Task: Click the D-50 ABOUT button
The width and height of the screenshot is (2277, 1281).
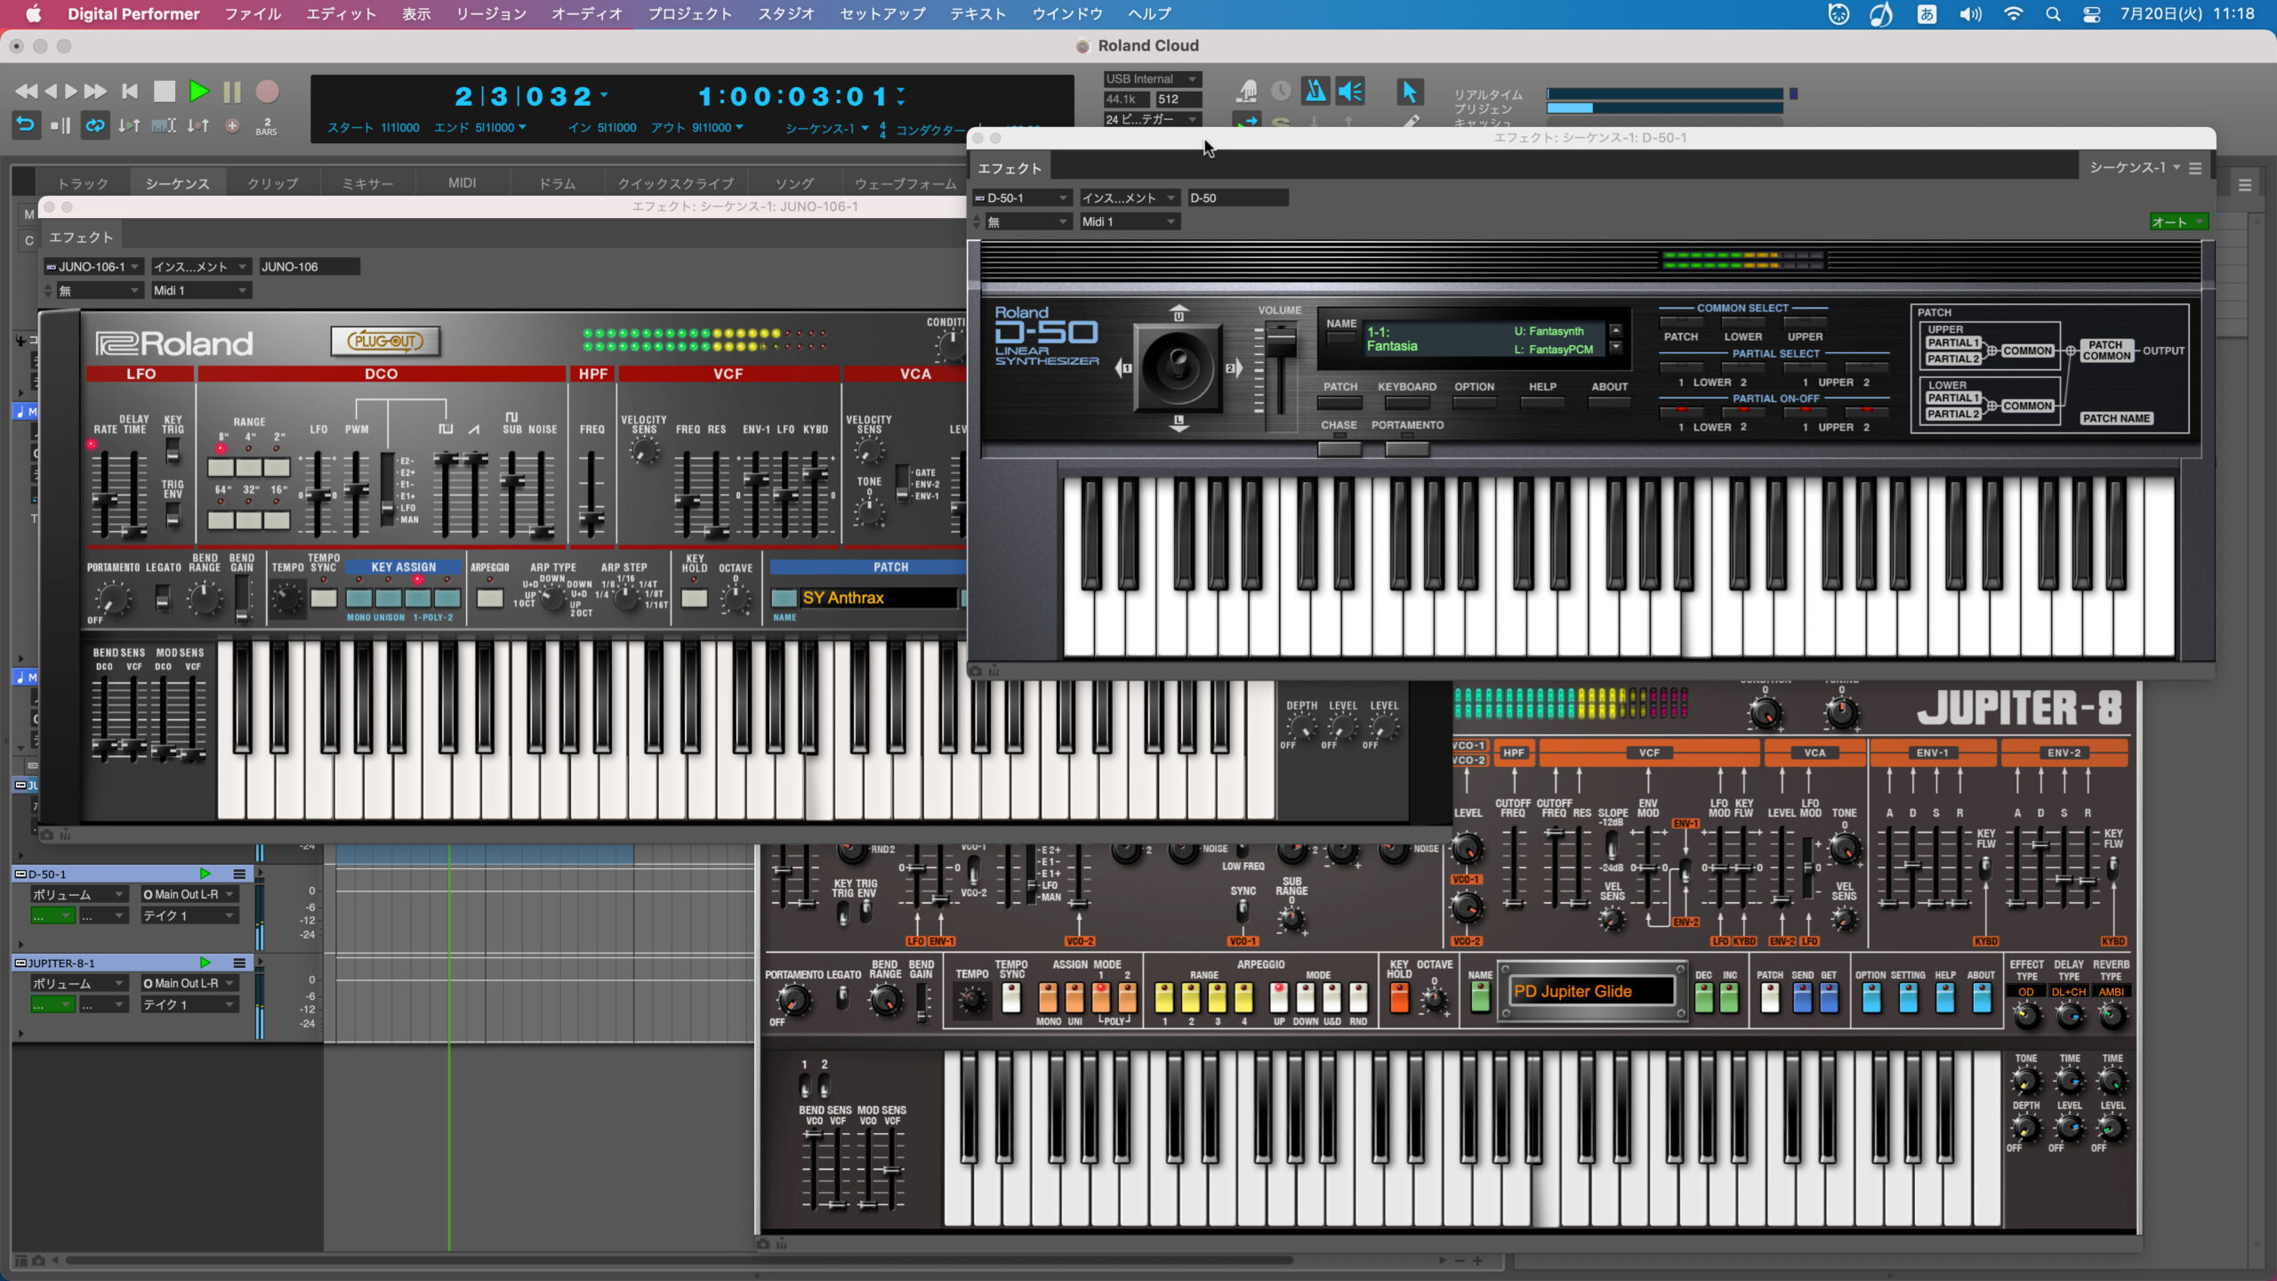Action: click(x=1609, y=402)
